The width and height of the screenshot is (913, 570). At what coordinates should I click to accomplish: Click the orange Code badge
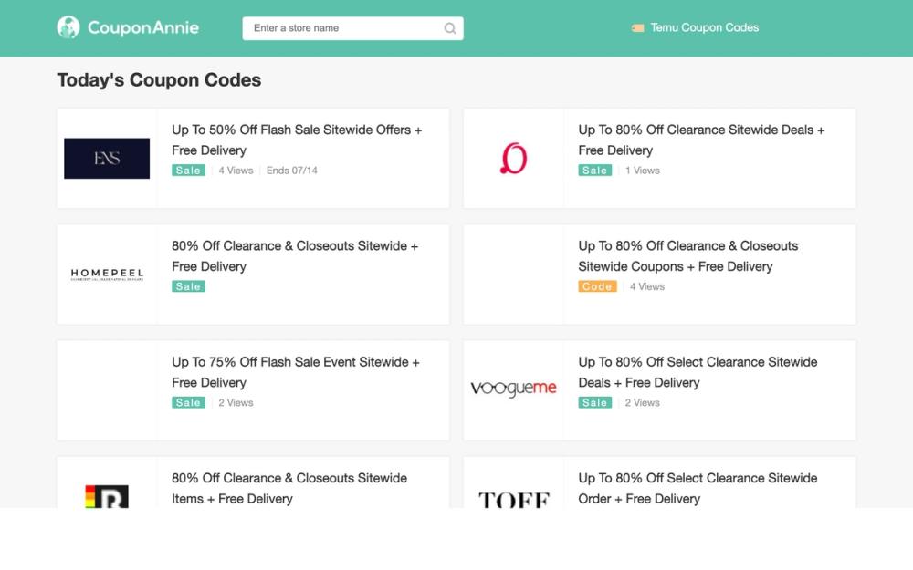point(597,286)
